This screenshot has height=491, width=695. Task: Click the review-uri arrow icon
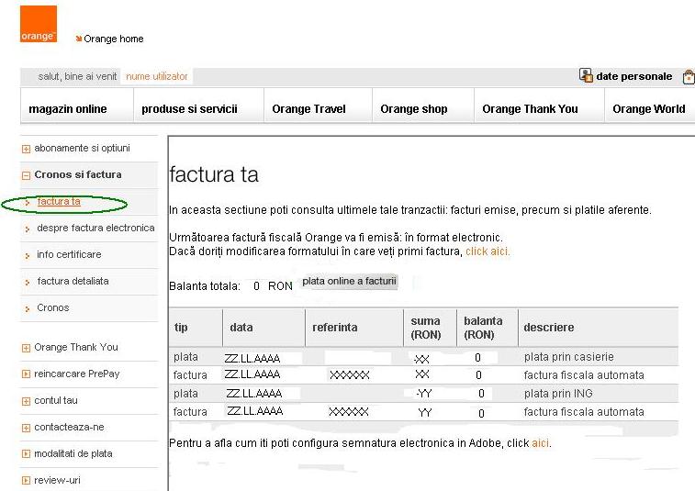(26, 480)
